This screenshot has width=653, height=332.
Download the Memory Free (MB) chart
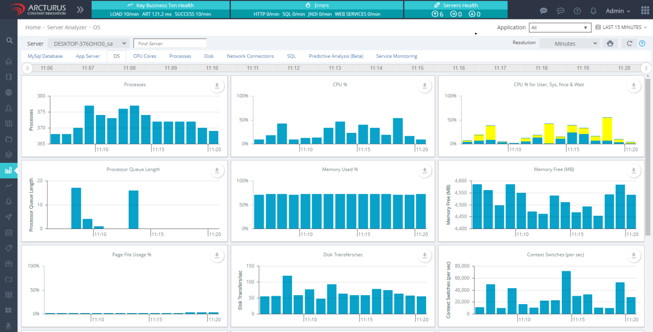(x=633, y=171)
